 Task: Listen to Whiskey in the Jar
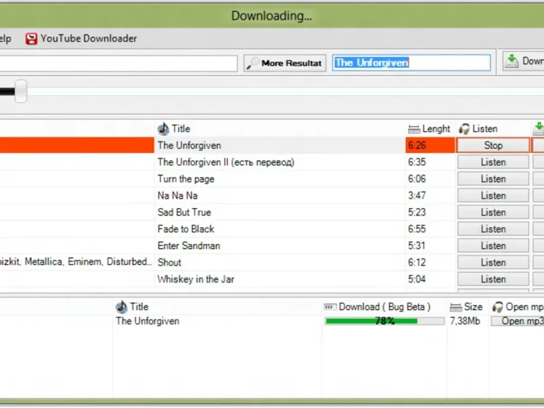493,279
